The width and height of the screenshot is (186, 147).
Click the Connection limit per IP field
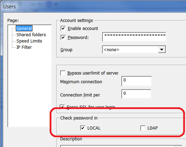(136, 94)
